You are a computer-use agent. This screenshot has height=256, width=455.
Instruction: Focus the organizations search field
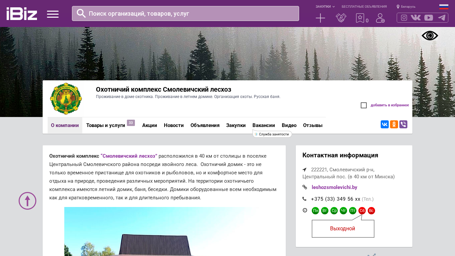click(x=186, y=14)
